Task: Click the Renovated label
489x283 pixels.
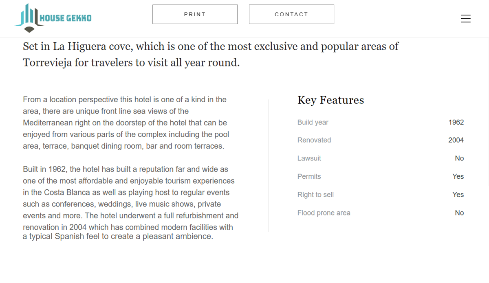Action: (314, 140)
